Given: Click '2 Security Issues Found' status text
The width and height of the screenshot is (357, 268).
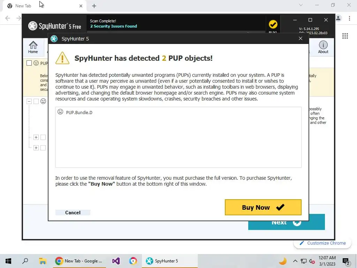Looking at the screenshot, I should pos(114,26).
